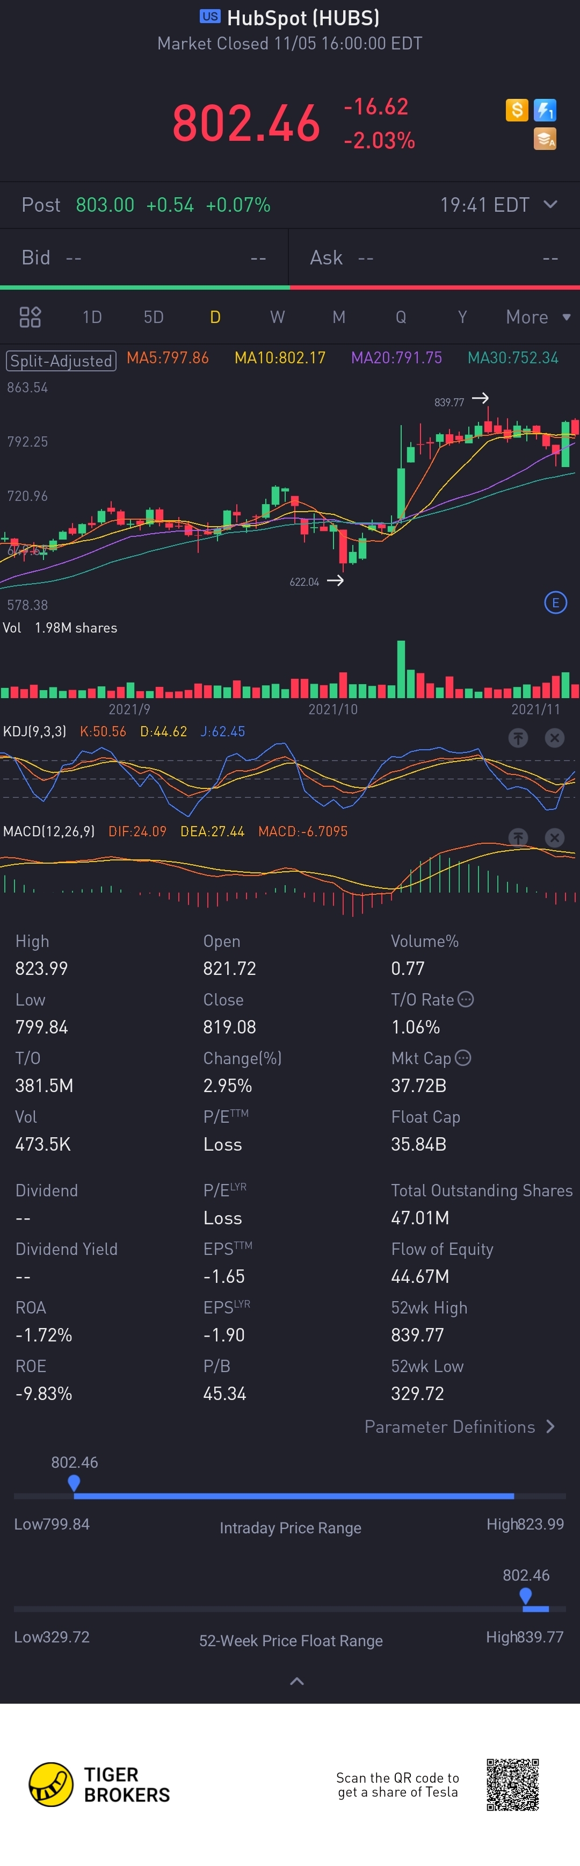Tap the ROE -9.83% value

point(44,1393)
